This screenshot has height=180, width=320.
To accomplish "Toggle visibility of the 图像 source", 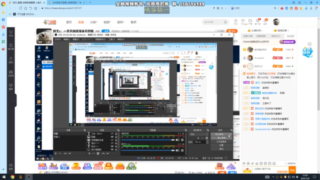I will pyautogui.click(x=112, y=136).
